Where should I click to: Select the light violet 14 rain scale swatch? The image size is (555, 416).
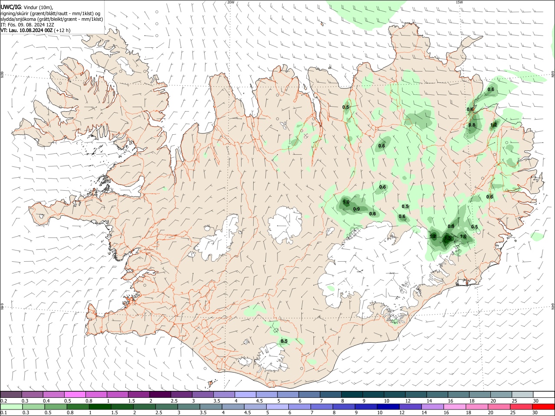[x=433, y=406]
